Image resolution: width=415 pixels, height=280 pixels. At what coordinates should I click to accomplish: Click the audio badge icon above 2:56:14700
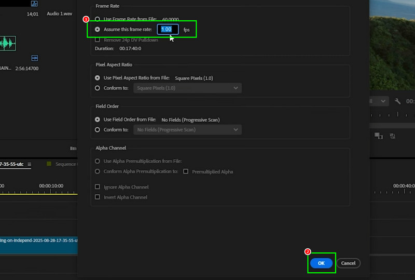(x=35, y=58)
